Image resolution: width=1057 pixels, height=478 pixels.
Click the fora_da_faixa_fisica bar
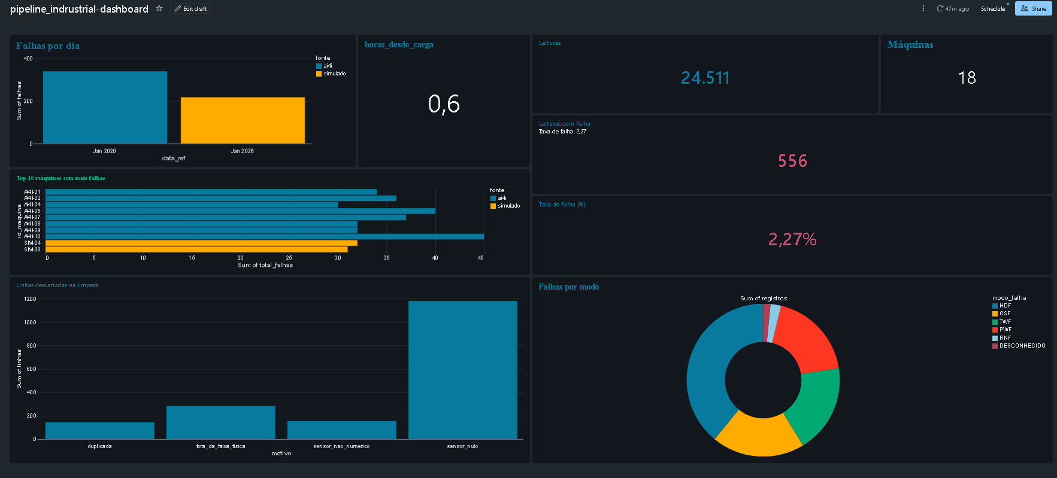click(221, 422)
